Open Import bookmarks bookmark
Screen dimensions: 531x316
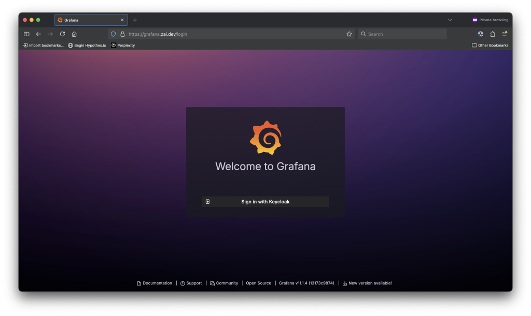pyautogui.click(x=43, y=45)
